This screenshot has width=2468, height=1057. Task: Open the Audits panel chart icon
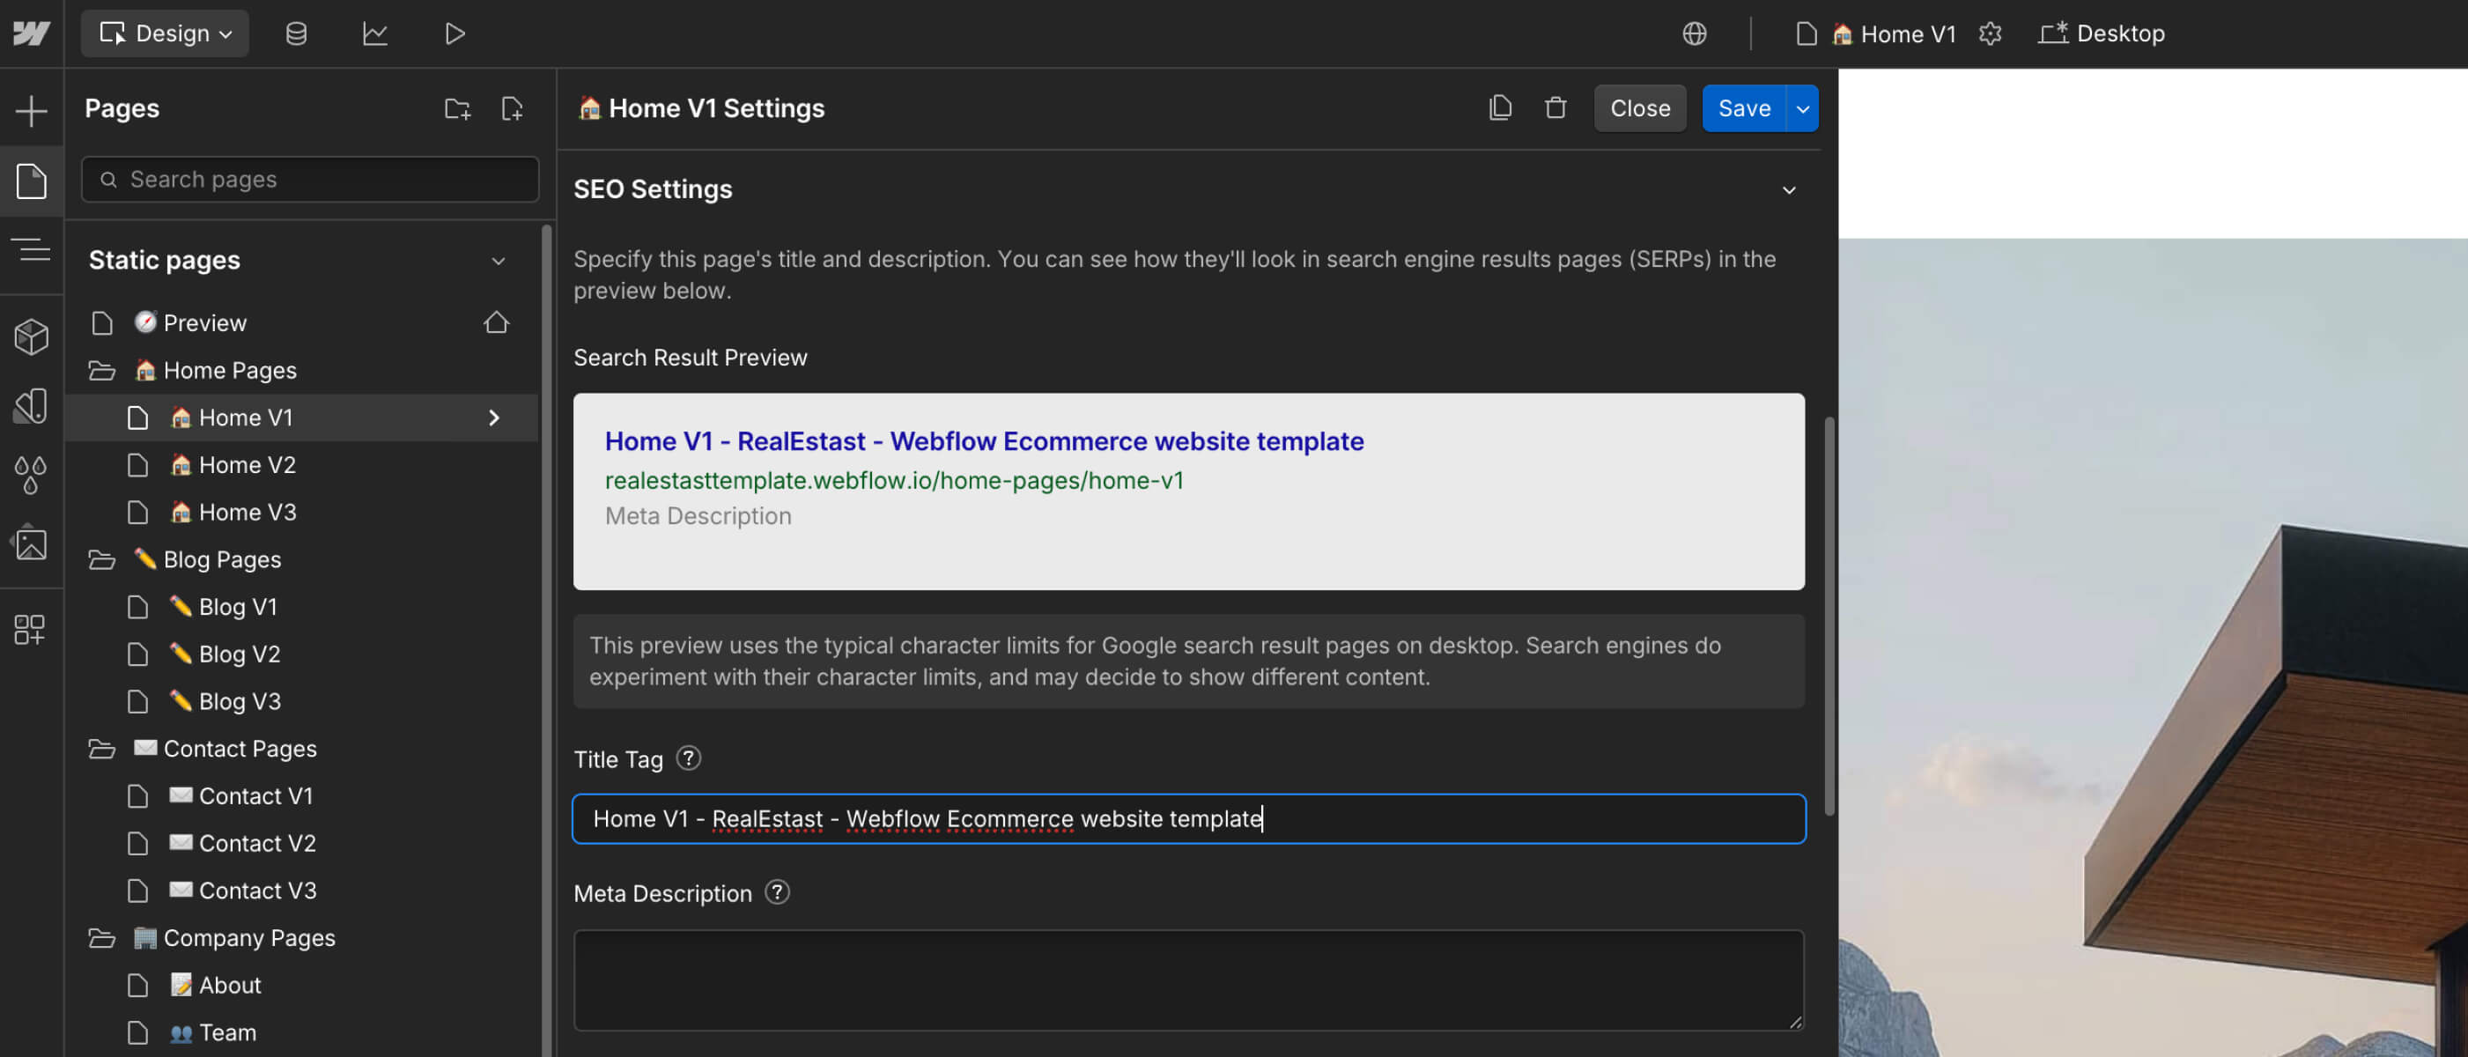pos(374,33)
